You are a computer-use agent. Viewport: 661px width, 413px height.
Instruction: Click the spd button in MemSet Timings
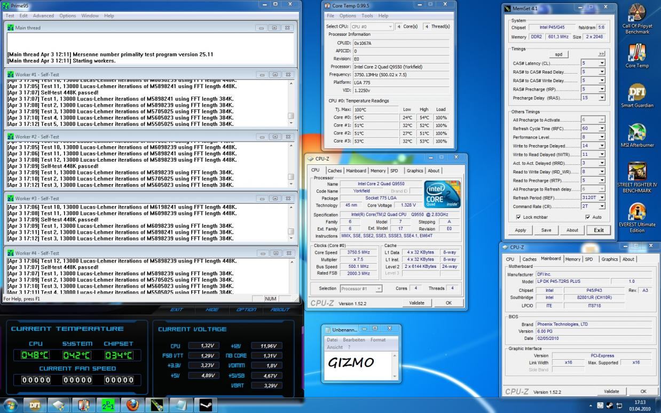coord(558,54)
